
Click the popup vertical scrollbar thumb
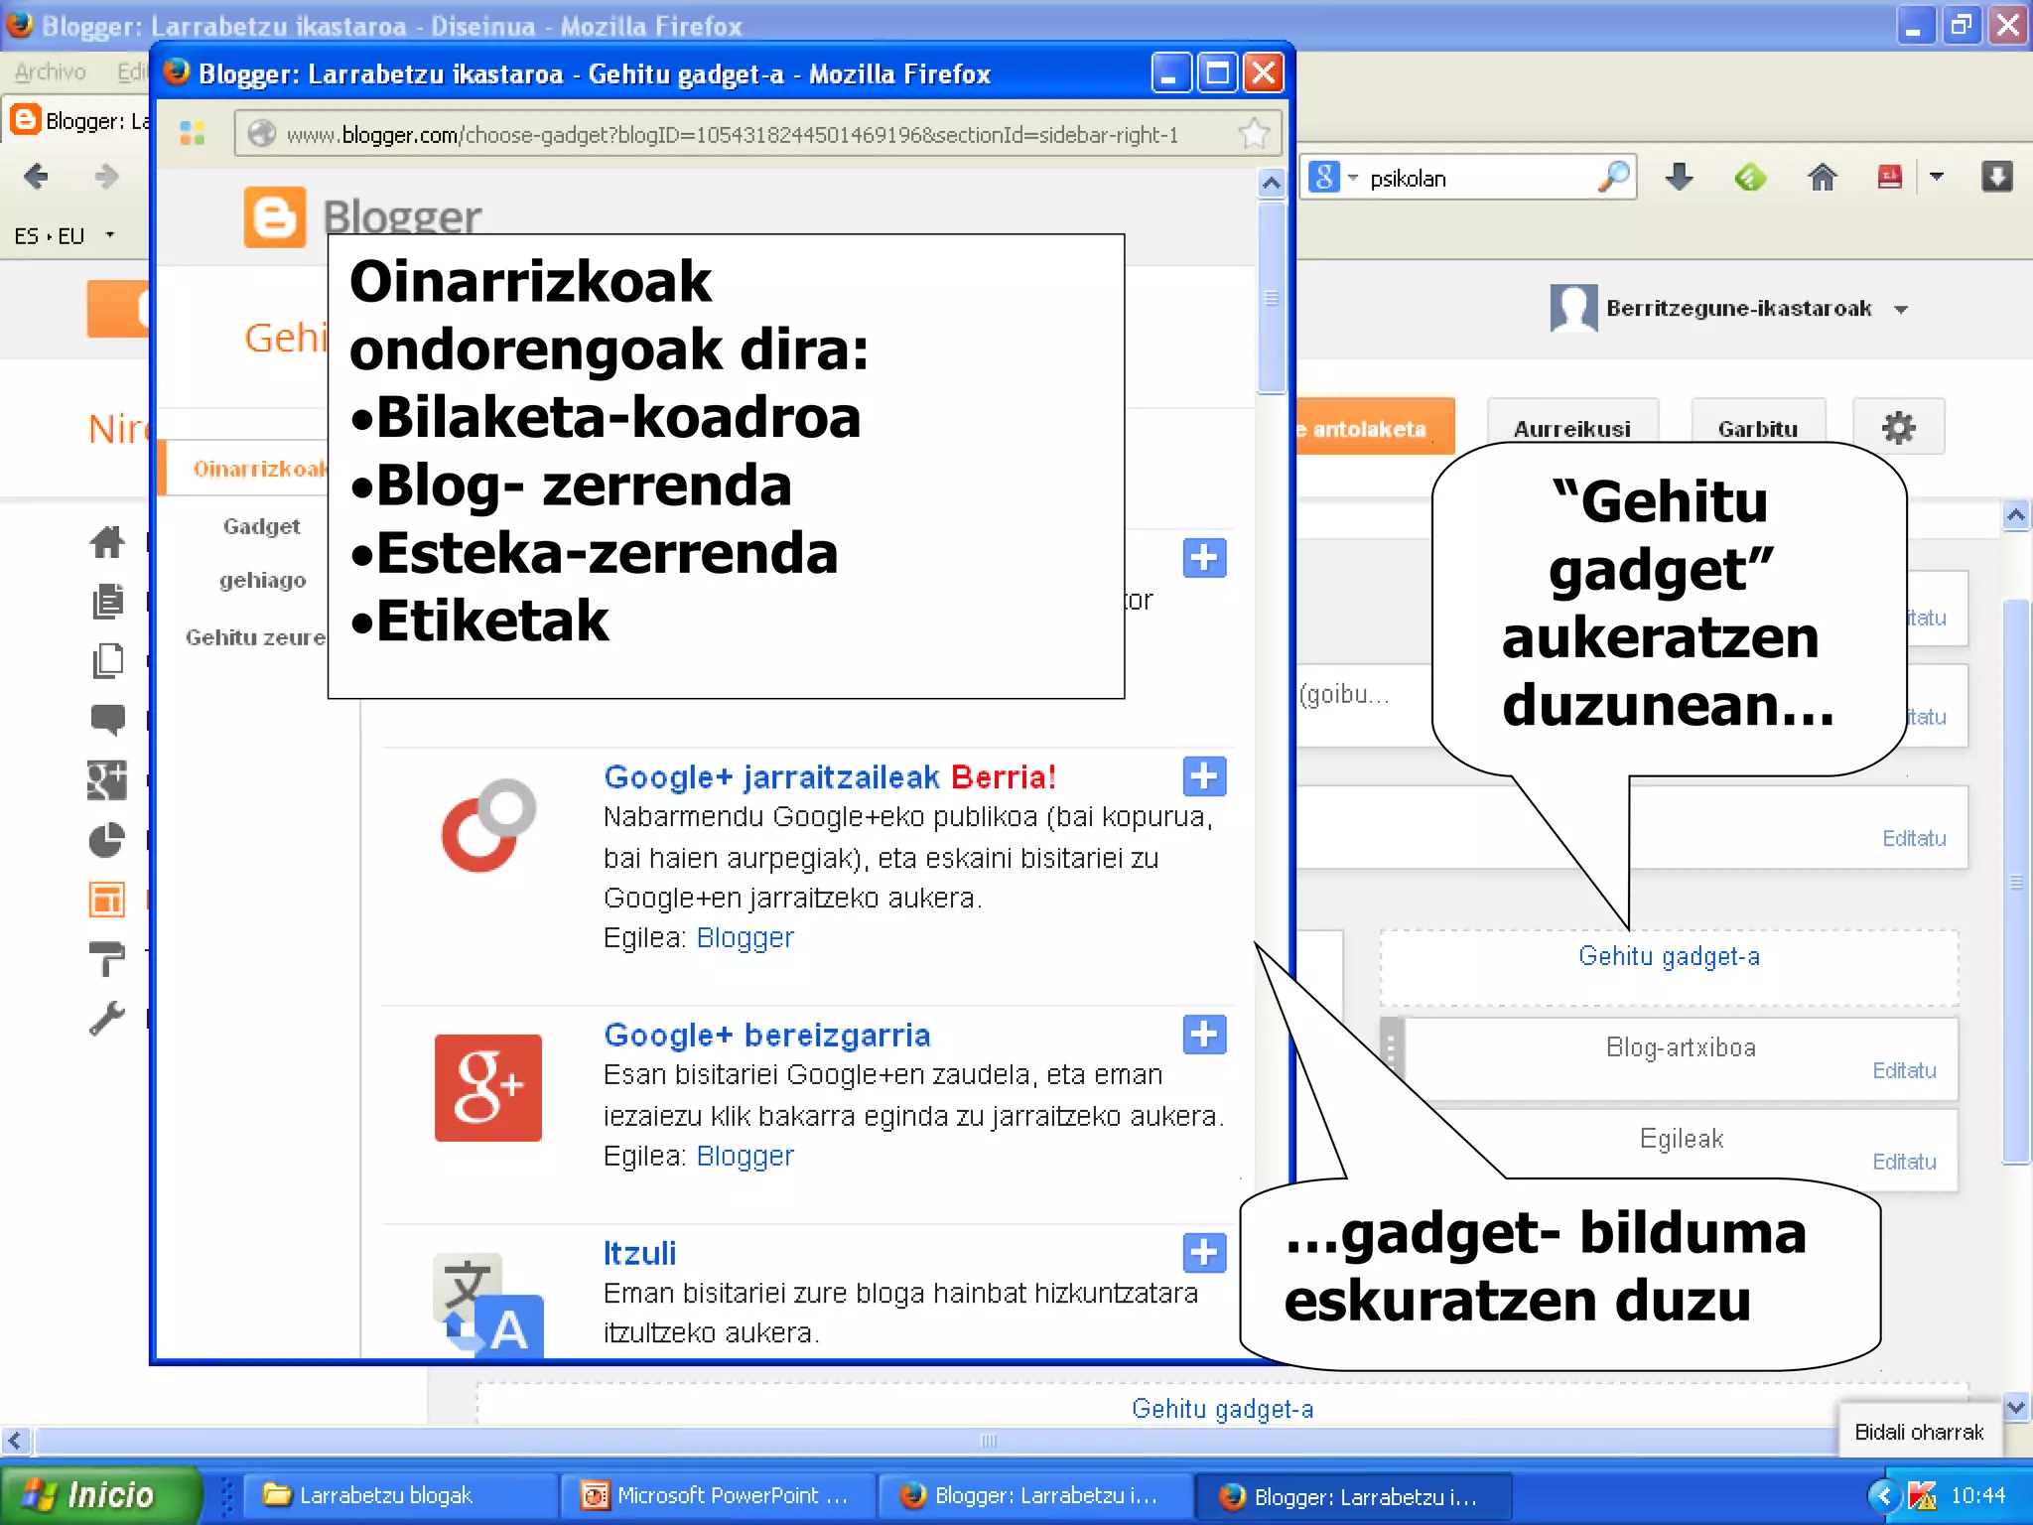point(1271,298)
